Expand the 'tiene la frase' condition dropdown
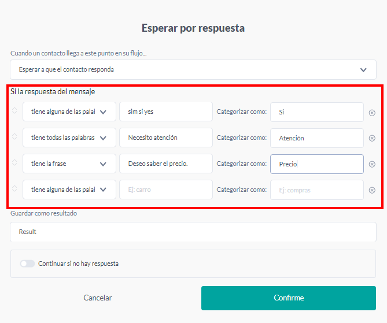 point(69,164)
